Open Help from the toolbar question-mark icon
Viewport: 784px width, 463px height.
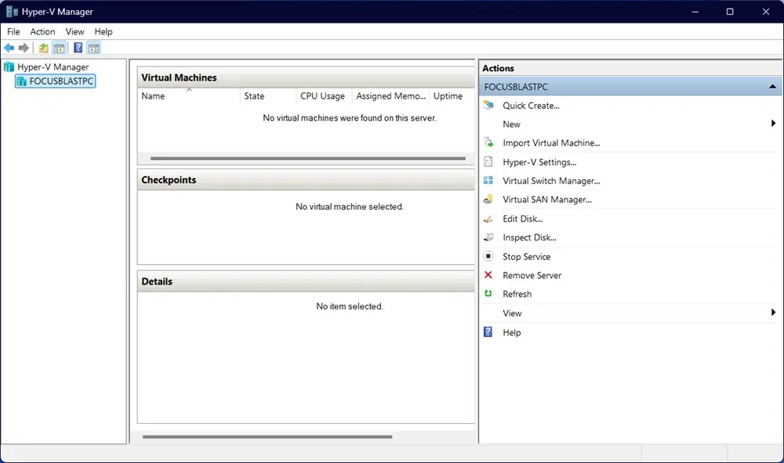(78, 47)
